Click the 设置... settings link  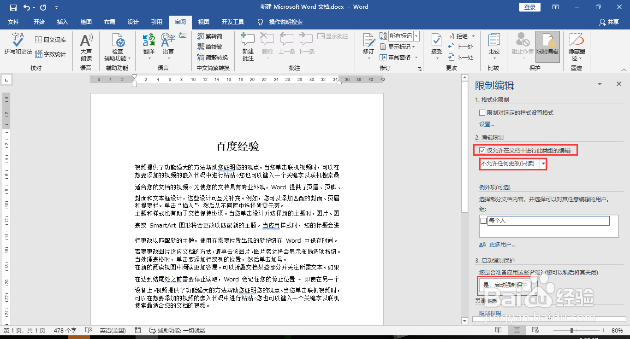pos(487,124)
